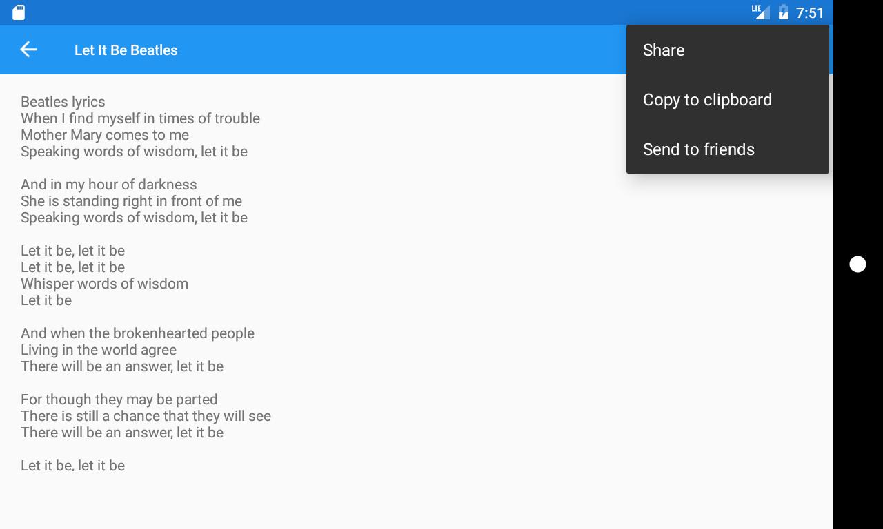Image resolution: width=883 pixels, height=529 pixels.
Task: Tap 'For though they may be parted' line
Action: click(119, 400)
